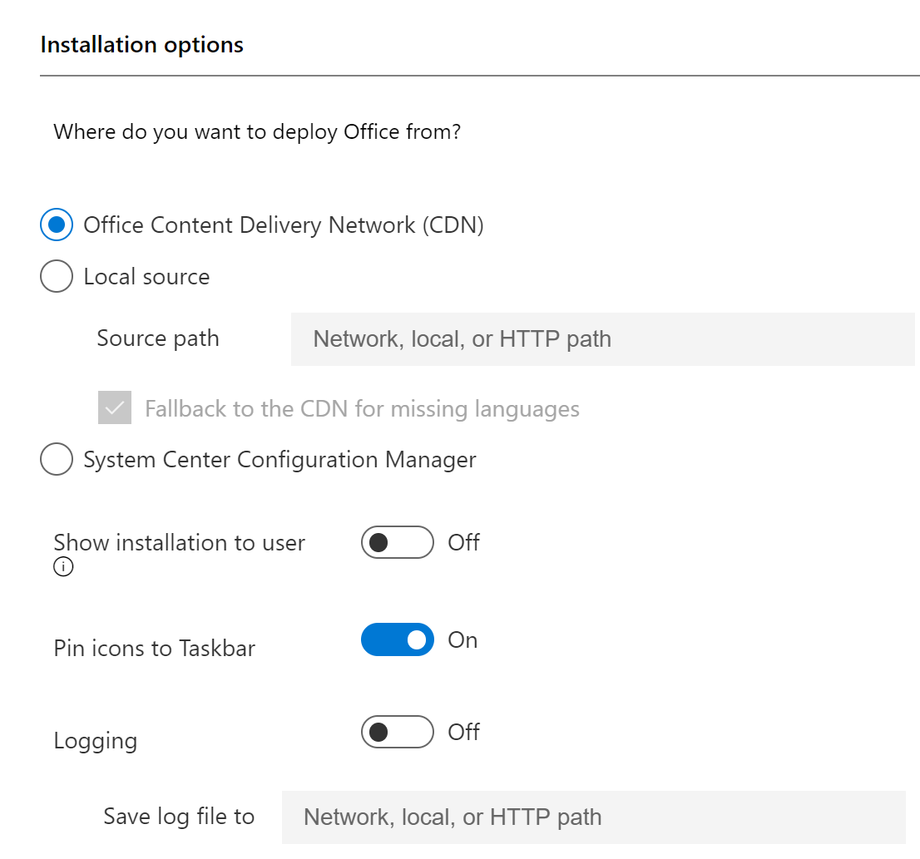Image resolution: width=920 pixels, height=859 pixels.
Task: Click the Installation options section heading
Action: coord(142,45)
